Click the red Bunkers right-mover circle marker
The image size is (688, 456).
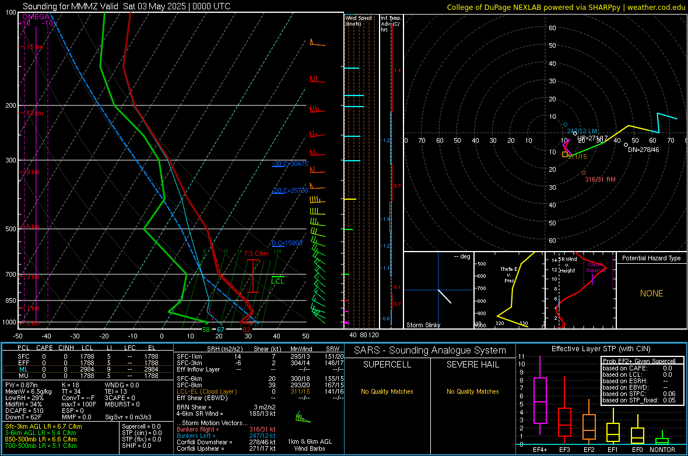pos(584,173)
